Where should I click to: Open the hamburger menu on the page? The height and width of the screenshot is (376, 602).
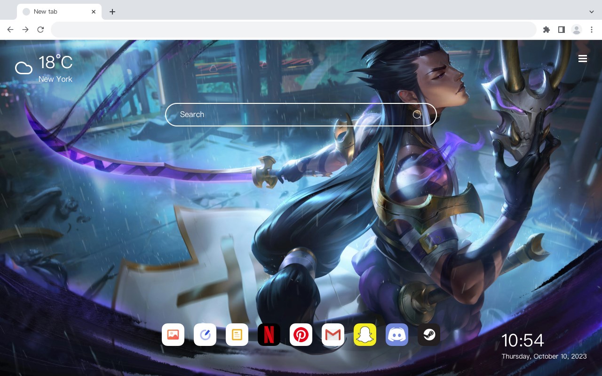point(583,59)
